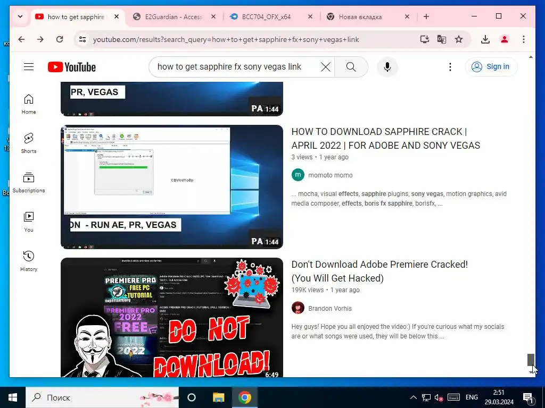Viewport: 545px width, 408px height.
Task: Switch input language ENG
Action: coord(472,397)
